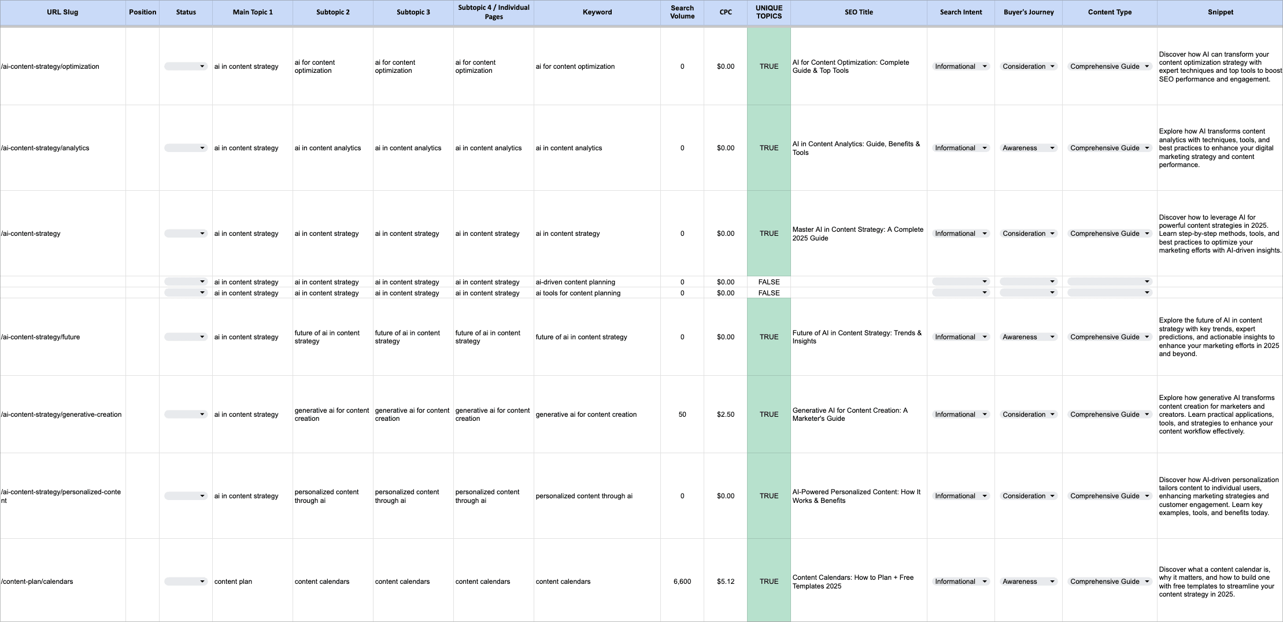Viewport: 1283px width, 622px height.
Task: Click keyword cell 'personalized content through ai'
Action: coord(597,496)
